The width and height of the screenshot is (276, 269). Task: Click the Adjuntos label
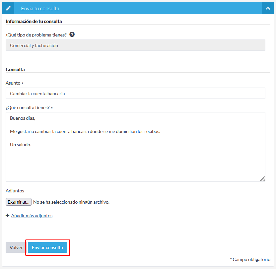[x=15, y=191]
